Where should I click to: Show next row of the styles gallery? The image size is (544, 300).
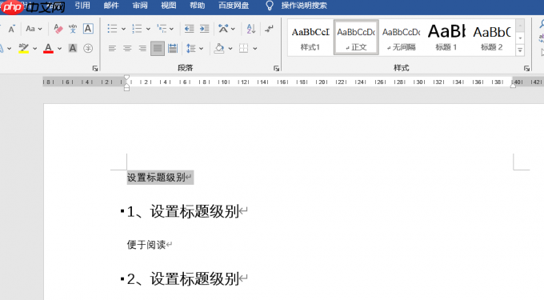520,38
